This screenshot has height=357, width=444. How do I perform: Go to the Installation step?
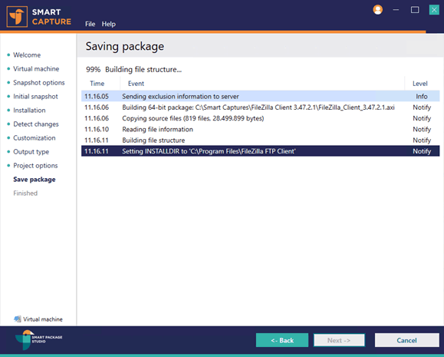pyautogui.click(x=29, y=111)
